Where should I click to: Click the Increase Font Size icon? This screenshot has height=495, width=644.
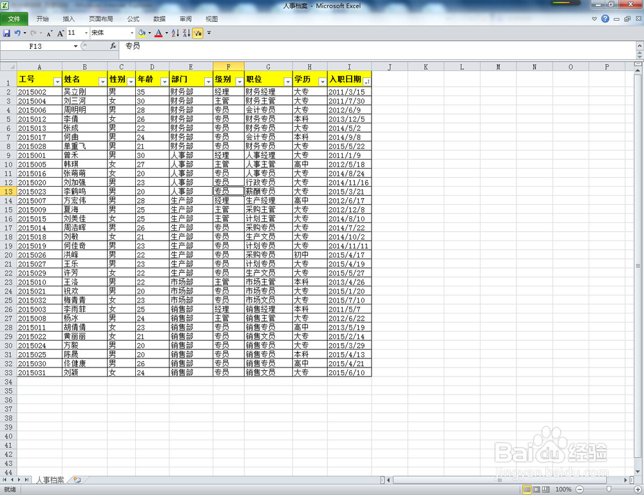61,33
